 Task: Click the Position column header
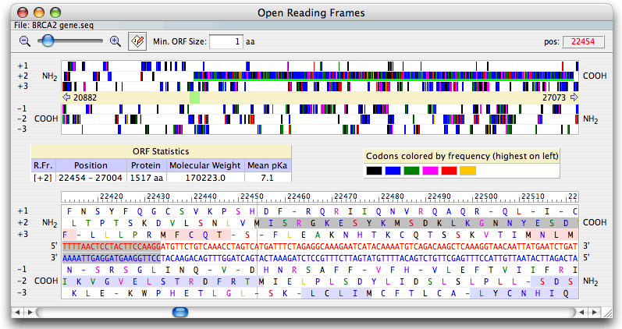(x=91, y=165)
